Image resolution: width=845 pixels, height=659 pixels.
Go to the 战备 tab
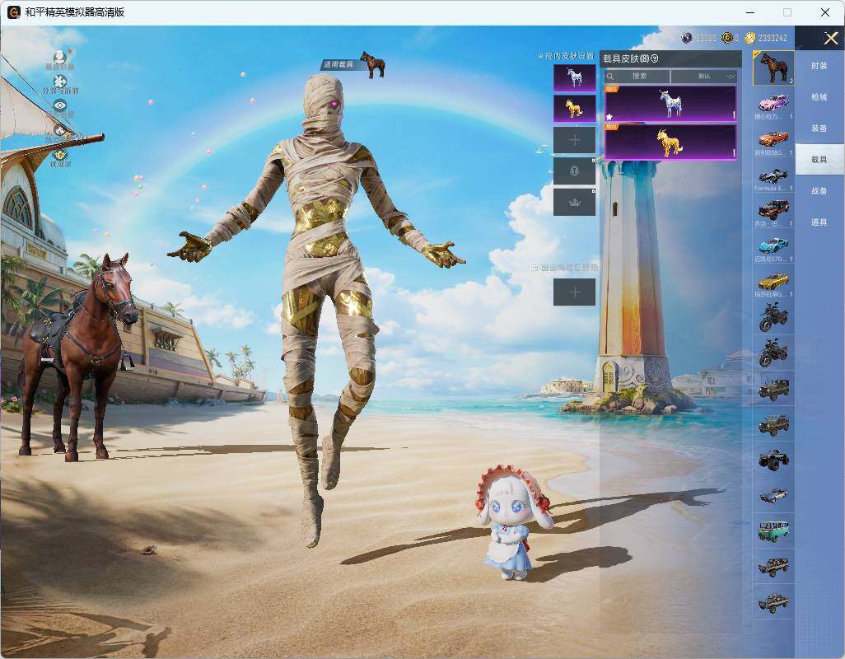tap(819, 191)
